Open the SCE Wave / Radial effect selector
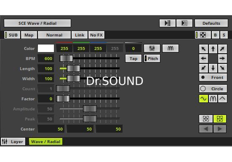Screen dimensions: 232x162 (37, 23)
